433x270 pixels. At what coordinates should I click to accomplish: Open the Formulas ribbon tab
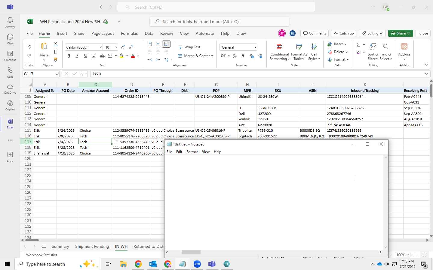[x=129, y=33]
